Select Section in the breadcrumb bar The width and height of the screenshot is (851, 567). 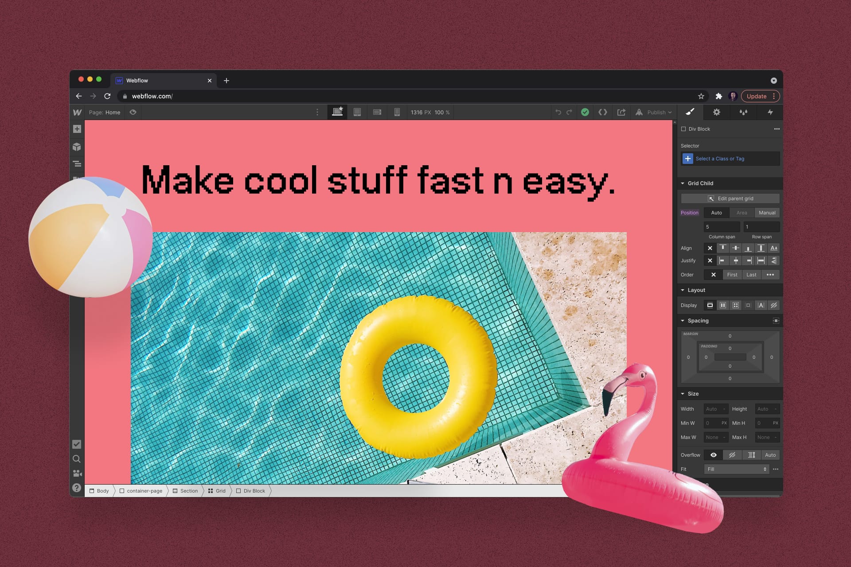click(185, 491)
